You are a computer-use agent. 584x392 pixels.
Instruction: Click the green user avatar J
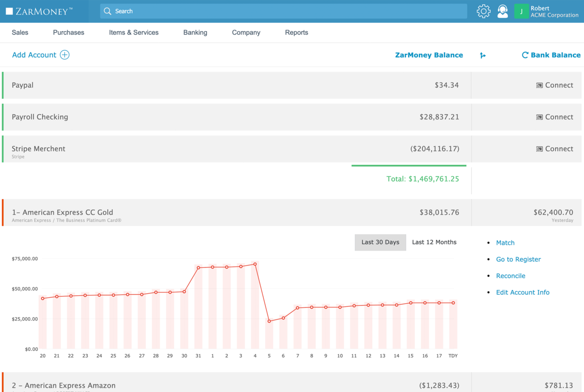(x=522, y=11)
